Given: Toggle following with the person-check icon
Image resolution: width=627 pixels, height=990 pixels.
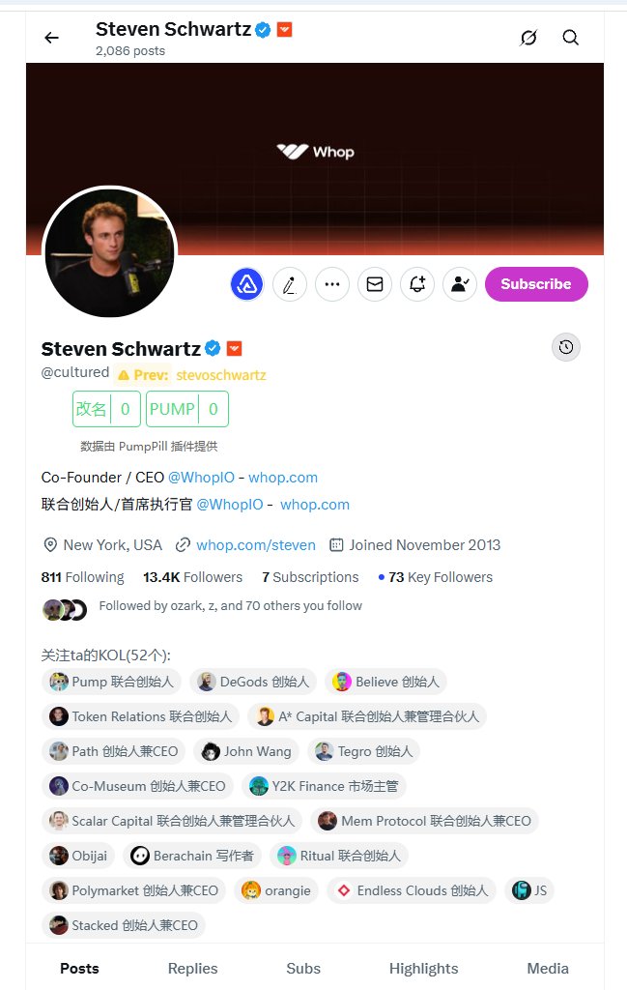Looking at the screenshot, I should (x=460, y=284).
